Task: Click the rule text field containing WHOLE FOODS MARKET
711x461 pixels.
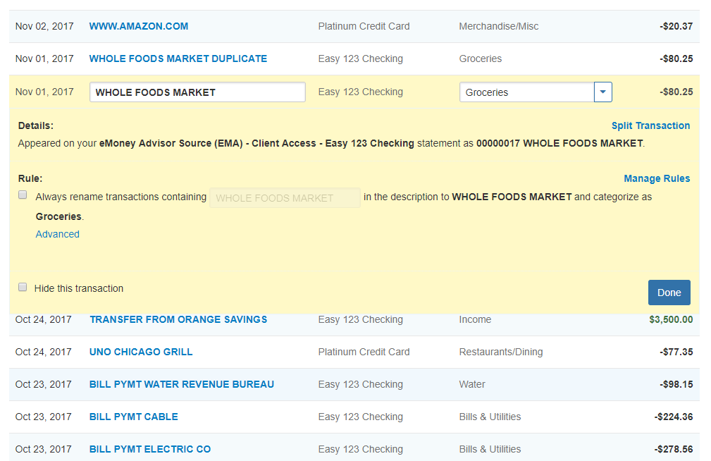Action: (x=285, y=197)
